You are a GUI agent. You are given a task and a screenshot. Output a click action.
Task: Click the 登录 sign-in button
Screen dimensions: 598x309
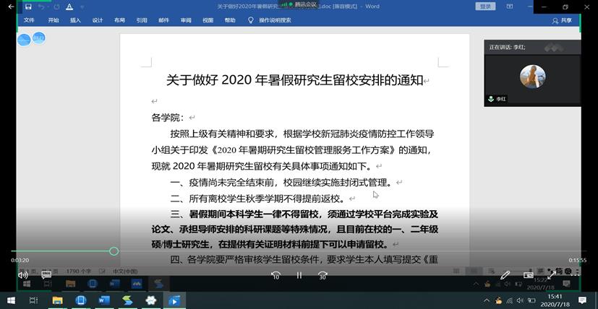485,6
